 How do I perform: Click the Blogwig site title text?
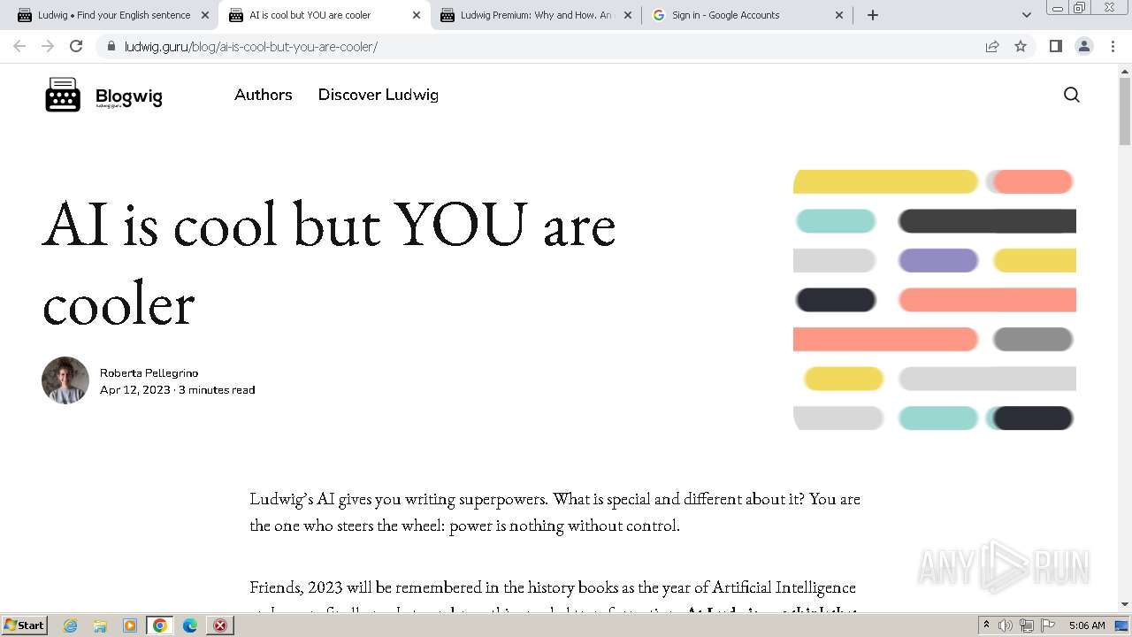point(129,96)
